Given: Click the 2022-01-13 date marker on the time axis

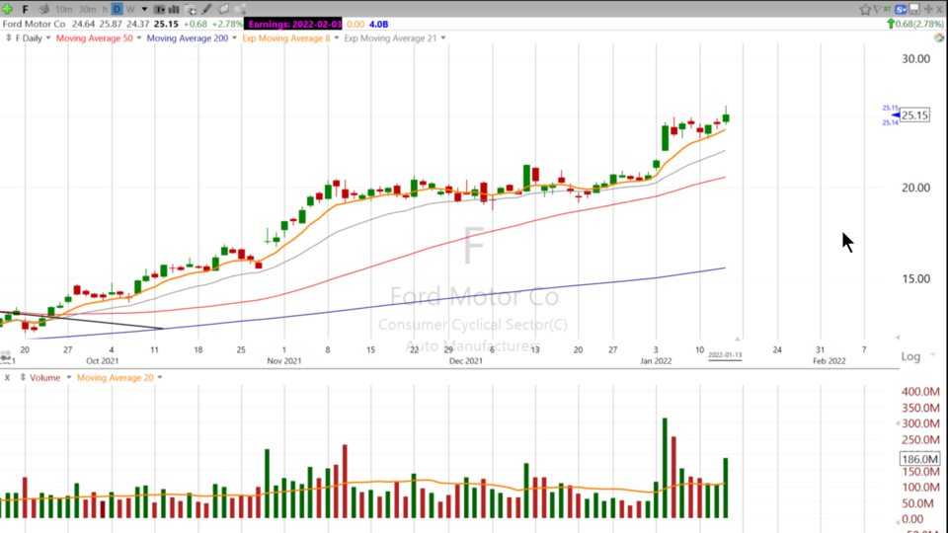Looking at the screenshot, I should tap(725, 355).
